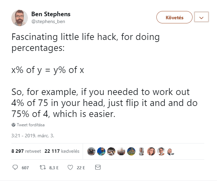View the 8 297 retweet list

click(26, 151)
